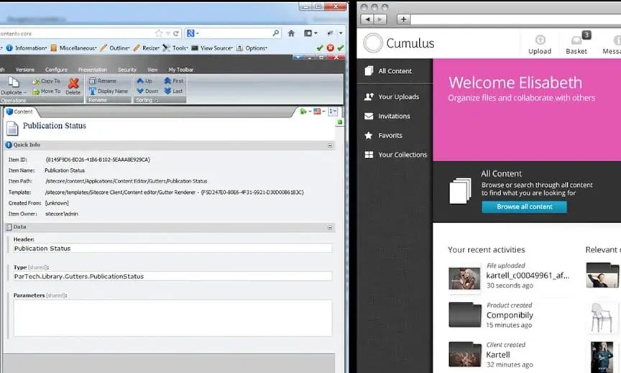Open the My Toolbar ribbon tab
Viewport: 621px width, 373px height.
(181, 70)
